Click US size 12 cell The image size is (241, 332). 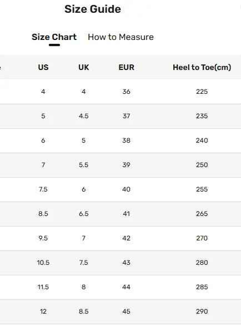tap(43, 312)
